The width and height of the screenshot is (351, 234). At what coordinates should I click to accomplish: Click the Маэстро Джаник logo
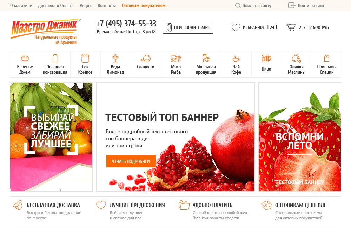pos(45,31)
